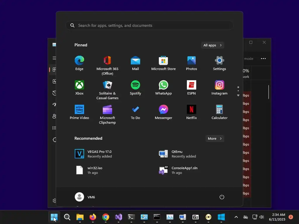Launch Microsoft Clipchamp

tap(107, 114)
